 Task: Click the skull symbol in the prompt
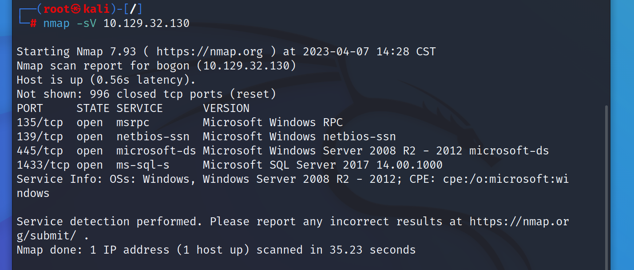tap(77, 9)
